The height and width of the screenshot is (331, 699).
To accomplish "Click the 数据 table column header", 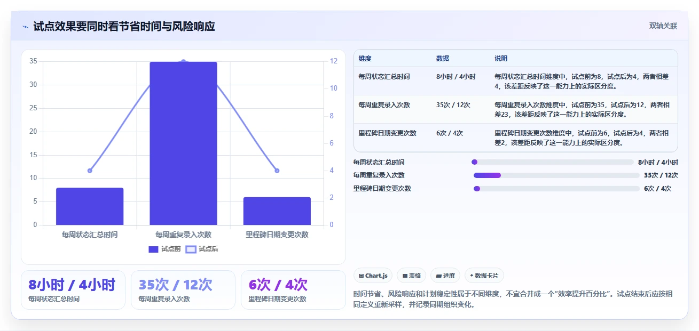I will click(443, 58).
